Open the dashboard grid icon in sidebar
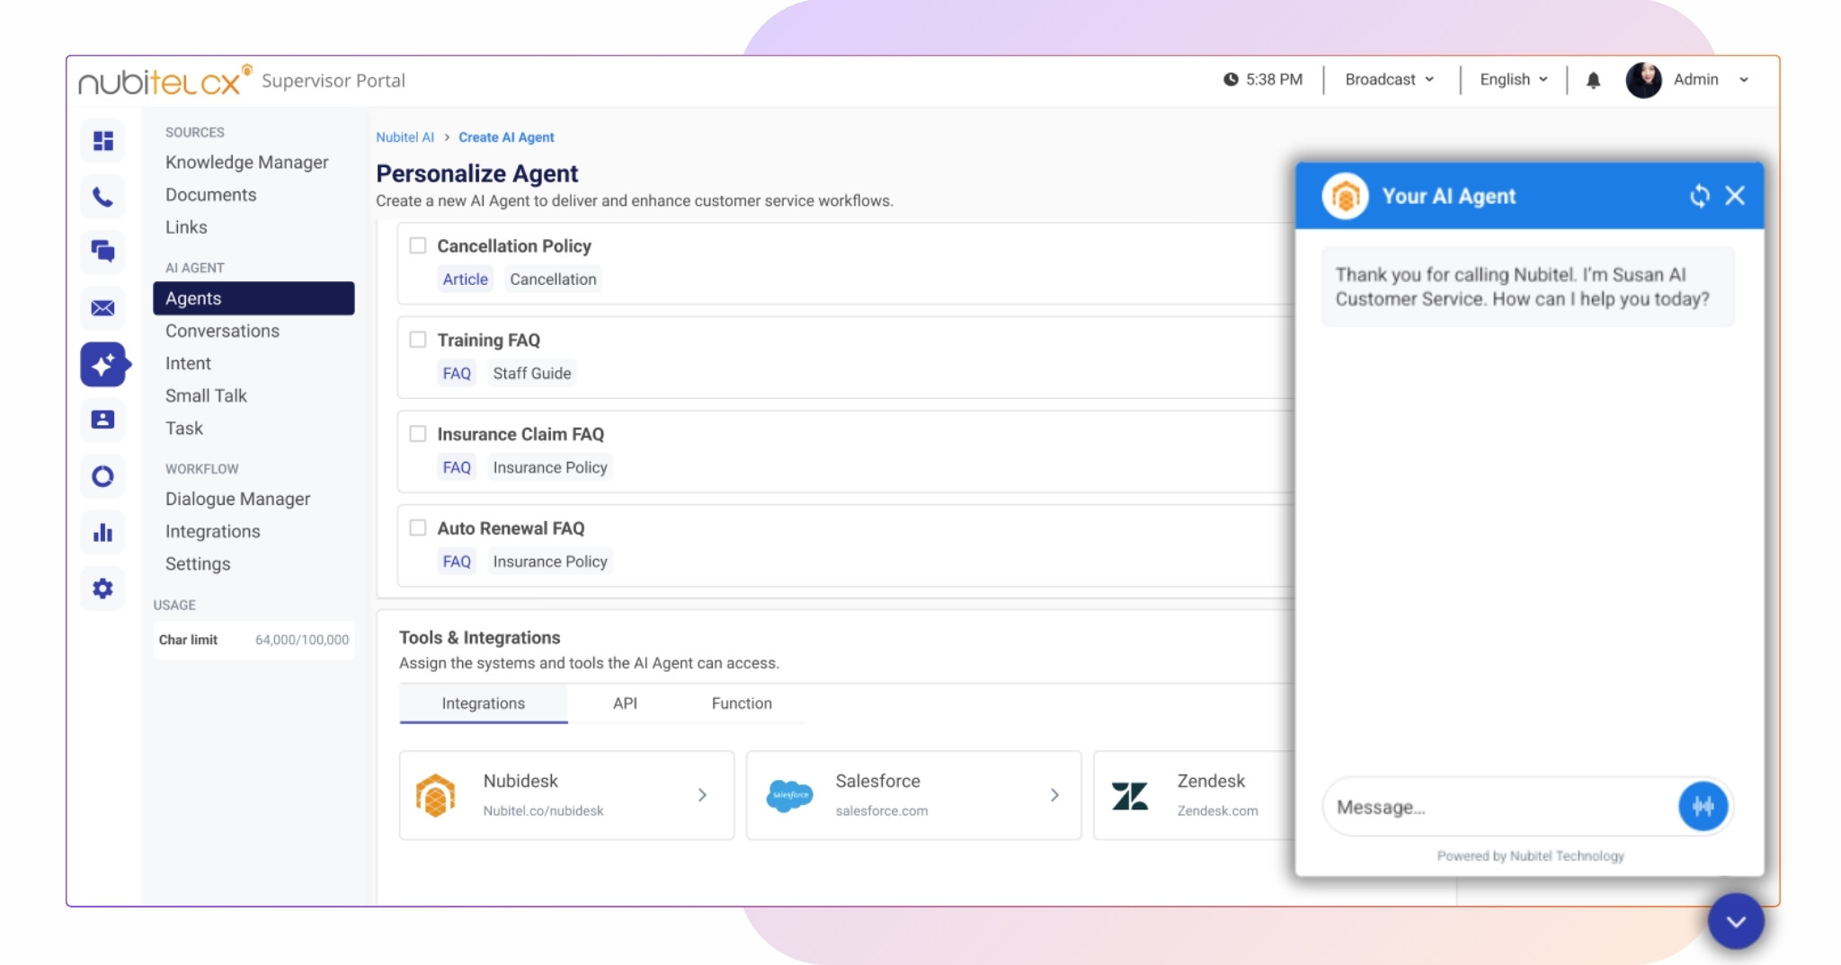Image resolution: width=1841 pixels, height=965 pixels. point(103,141)
